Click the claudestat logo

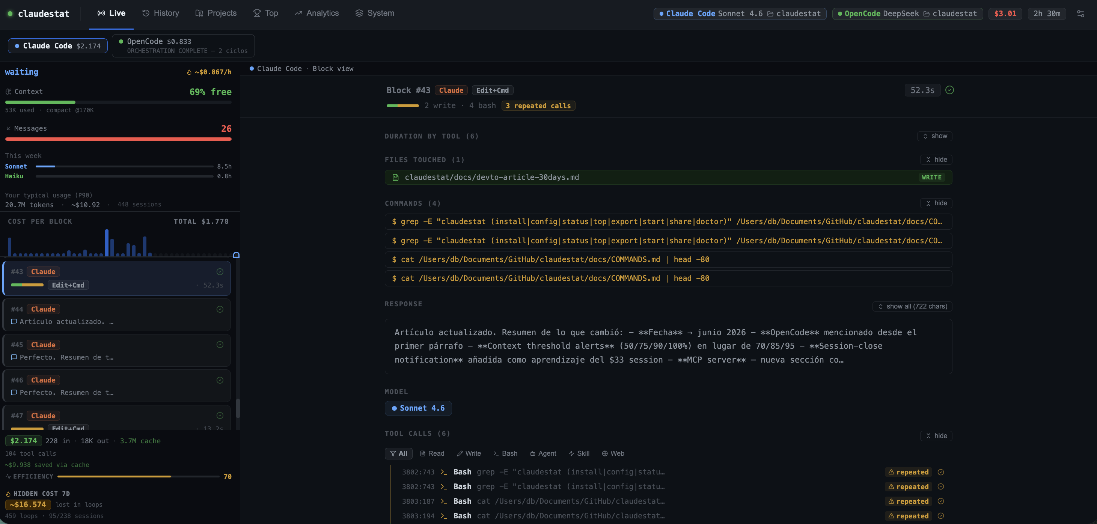pyautogui.click(x=38, y=14)
